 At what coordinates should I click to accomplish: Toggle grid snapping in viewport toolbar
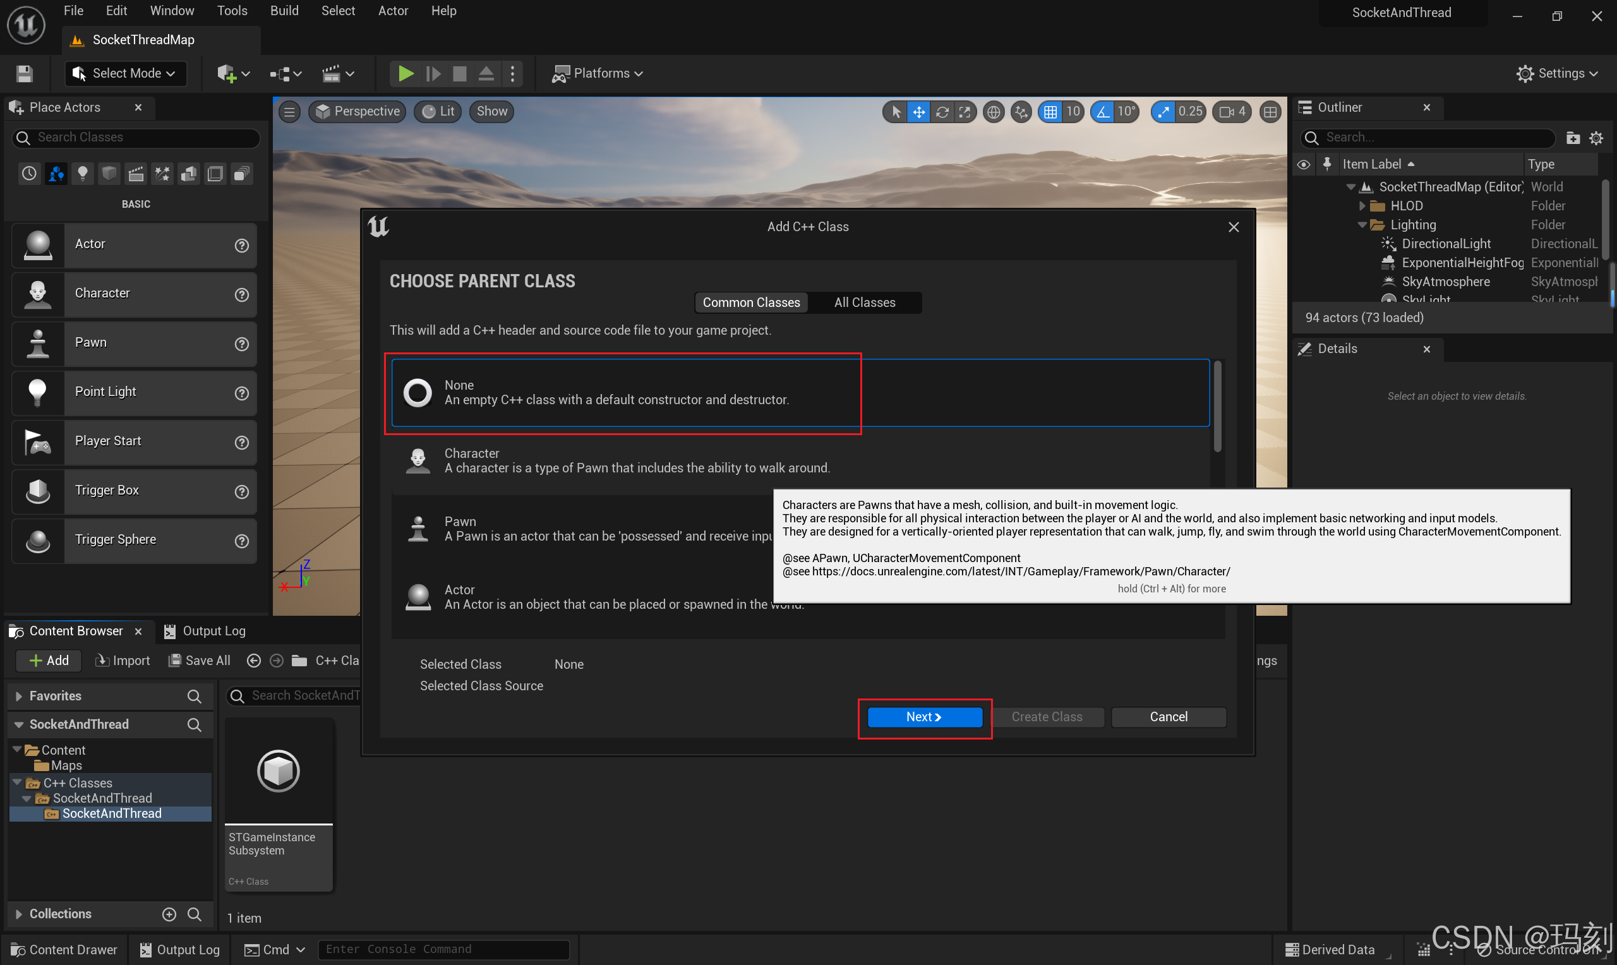[1050, 112]
